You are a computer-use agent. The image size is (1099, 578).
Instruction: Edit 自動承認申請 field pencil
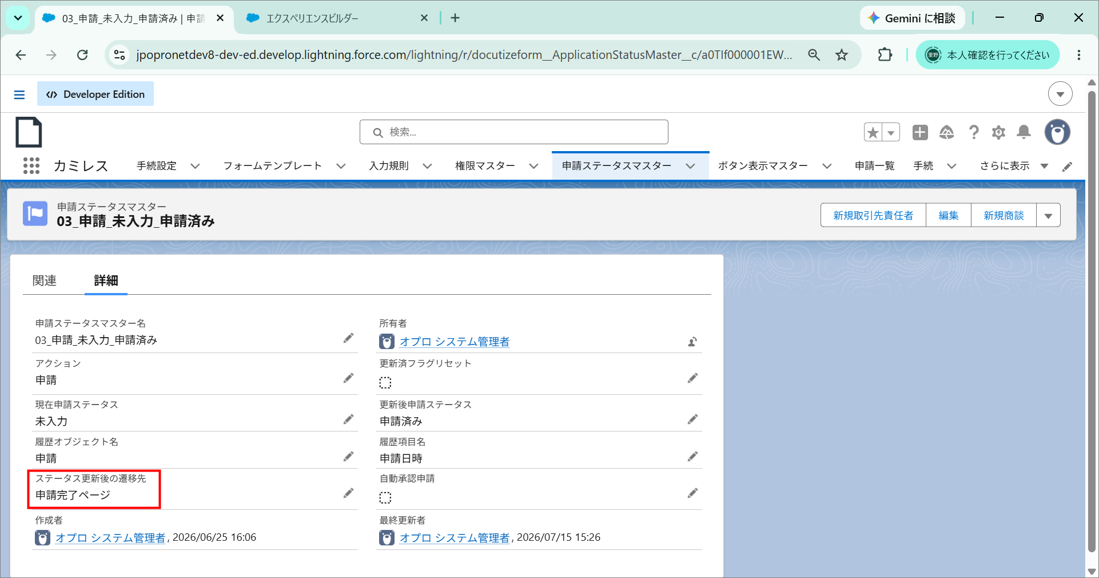(692, 493)
